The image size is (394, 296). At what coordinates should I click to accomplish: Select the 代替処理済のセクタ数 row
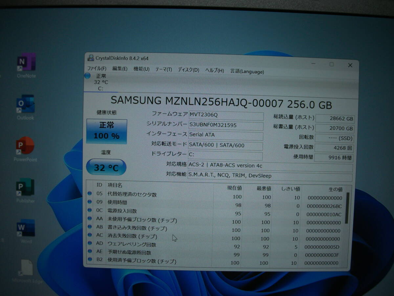[x=215, y=196]
